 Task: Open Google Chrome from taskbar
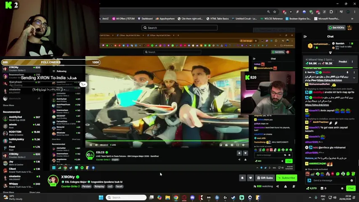coord(176,197)
